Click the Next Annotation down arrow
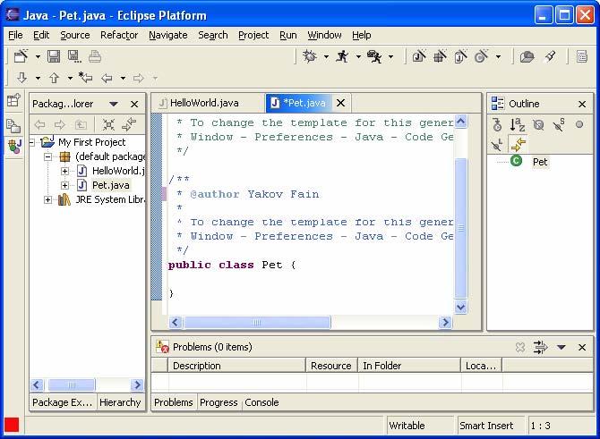The image size is (600, 439). pyautogui.click(x=21, y=78)
